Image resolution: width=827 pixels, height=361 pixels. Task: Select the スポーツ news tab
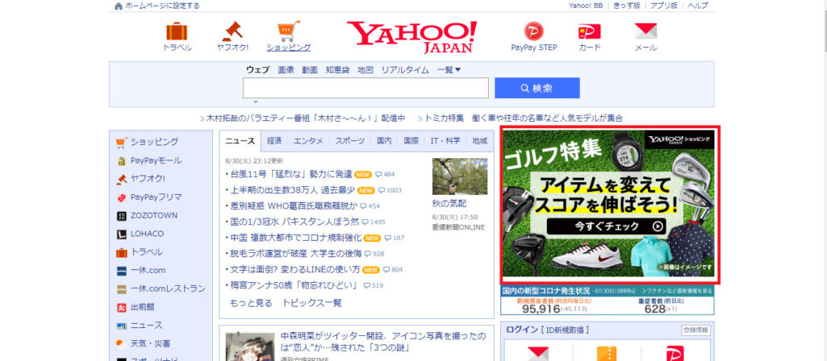click(349, 141)
